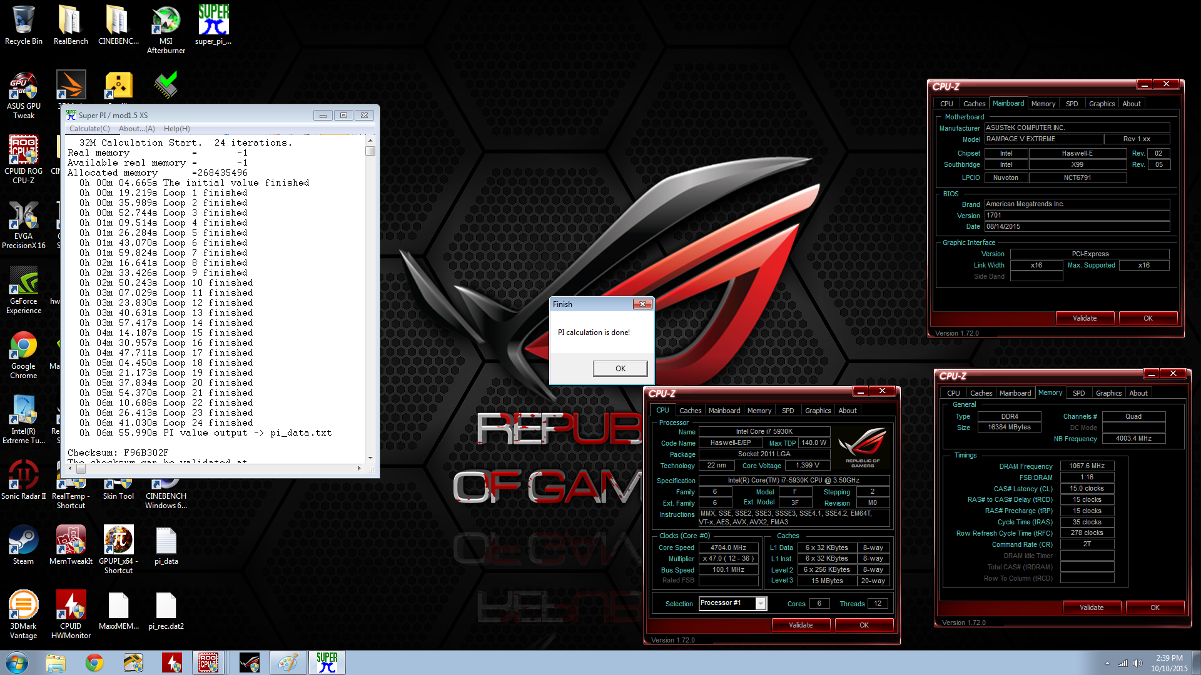Click Validate in Memory CPU-Z window
Image resolution: width=1201 pixels, height=675 pixels.
1092,607
